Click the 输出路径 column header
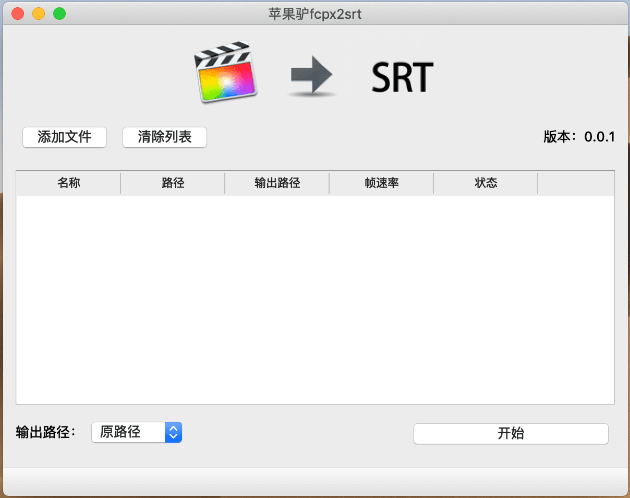This screenshot has width=630, height=498. (277, 183)
